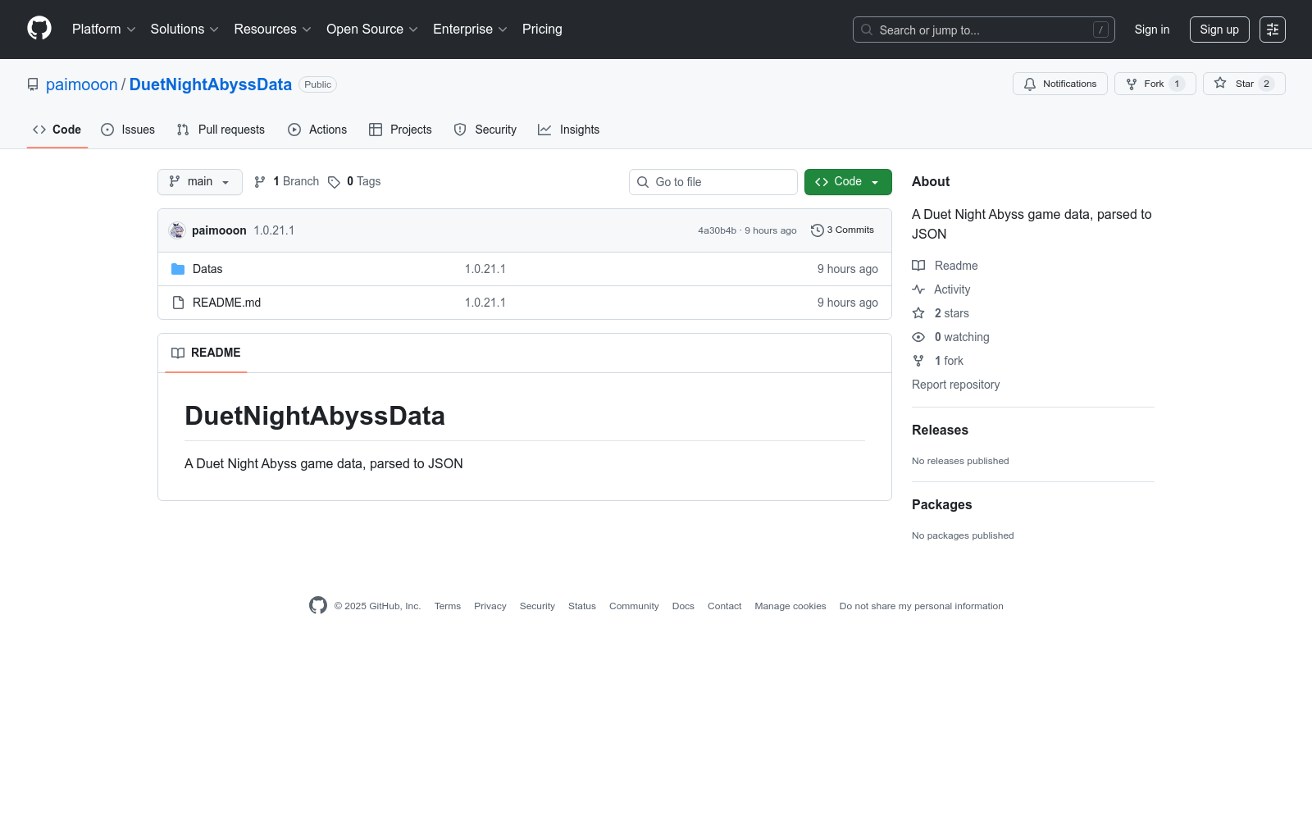Image resolution: width=1312 pixels, height=820 pixels.
Task: Open README.md file
Action: [227, 303]
